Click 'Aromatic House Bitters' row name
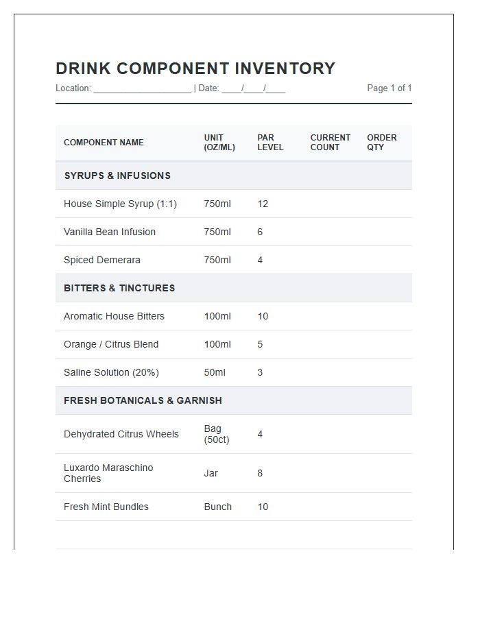Viewport: 480px width, 617px height. pos(114,316)
